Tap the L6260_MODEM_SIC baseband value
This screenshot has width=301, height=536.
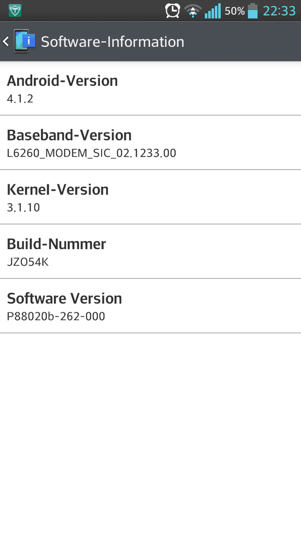(x=92, y=153)
